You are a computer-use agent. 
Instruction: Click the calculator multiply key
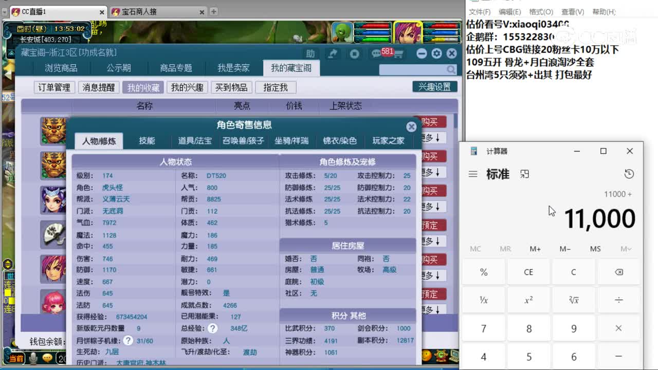618,328
